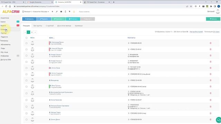Expand the Филиал 1 branch selector dropdown
The height and width of the screenshot is (124, 221).
[x=36, y=11]
